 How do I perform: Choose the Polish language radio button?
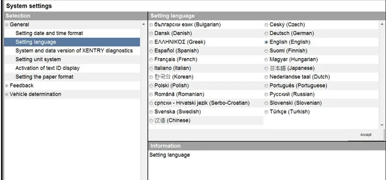coord(151,86)
